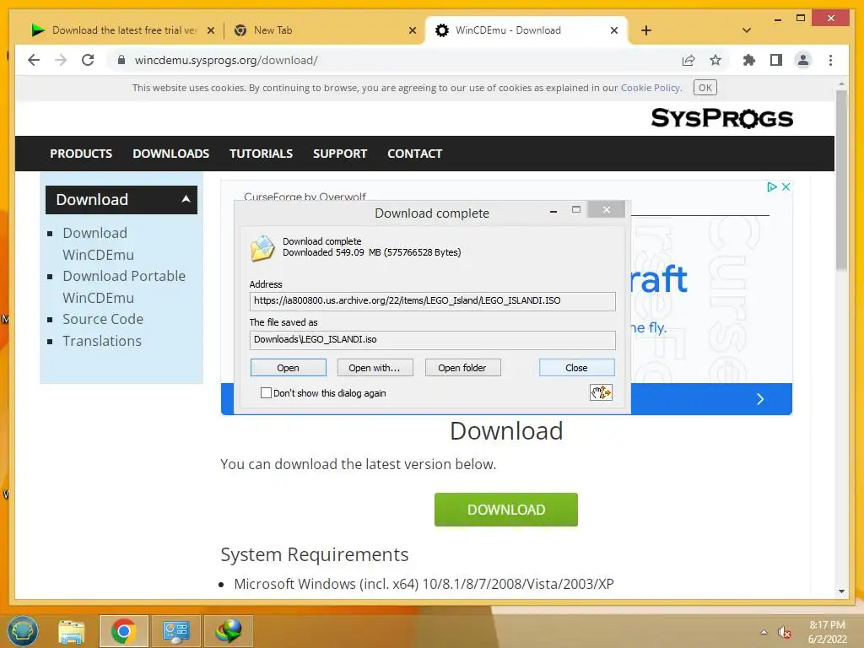Click the Open folder button
The height and width of the screenshot is (648, 864).
point(462,368)
